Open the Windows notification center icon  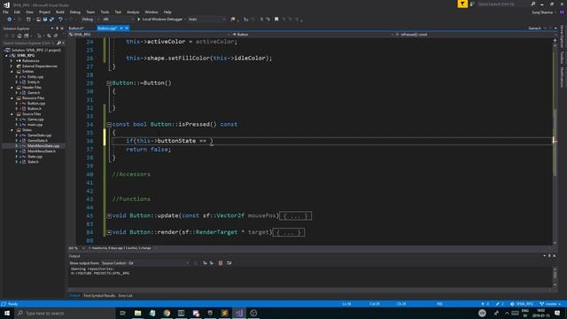(x=557, y=313)
